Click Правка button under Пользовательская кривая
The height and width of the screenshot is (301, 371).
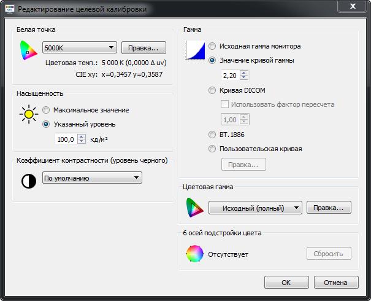(x=243, y=165)
